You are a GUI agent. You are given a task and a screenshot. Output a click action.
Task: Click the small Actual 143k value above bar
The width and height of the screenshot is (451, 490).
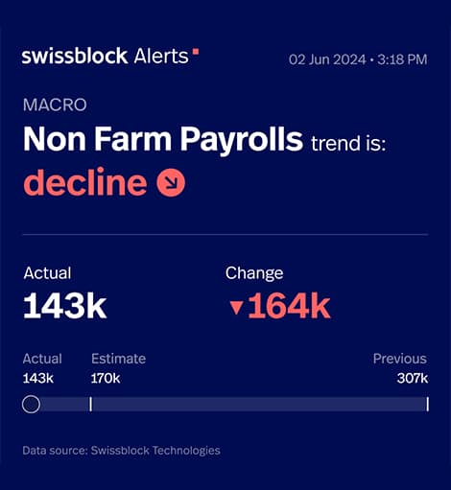point(38,379)
